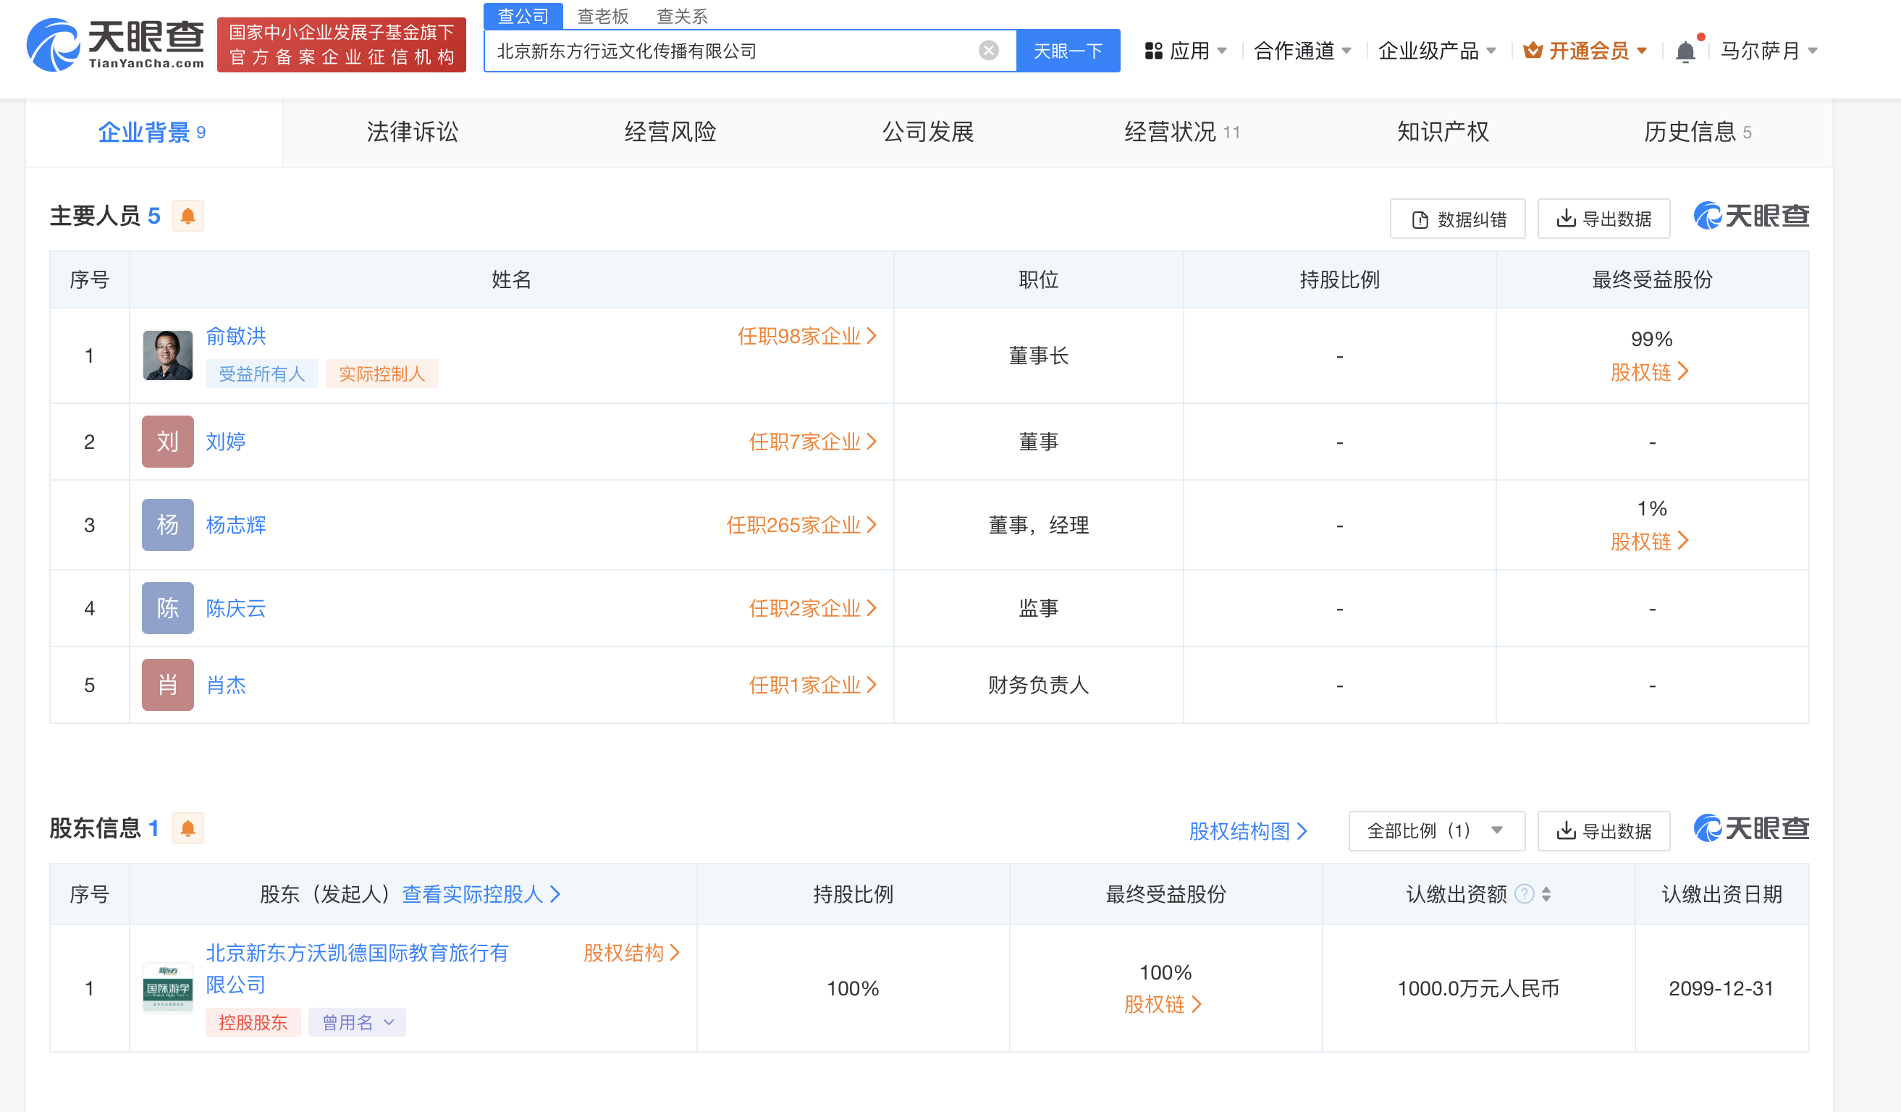Click the apps grid icon beside 应用

click(1153, 51)
